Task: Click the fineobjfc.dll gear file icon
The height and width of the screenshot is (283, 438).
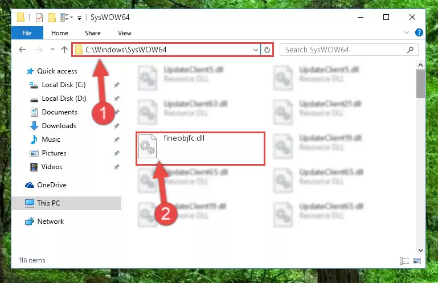Action: click(148, 146)
